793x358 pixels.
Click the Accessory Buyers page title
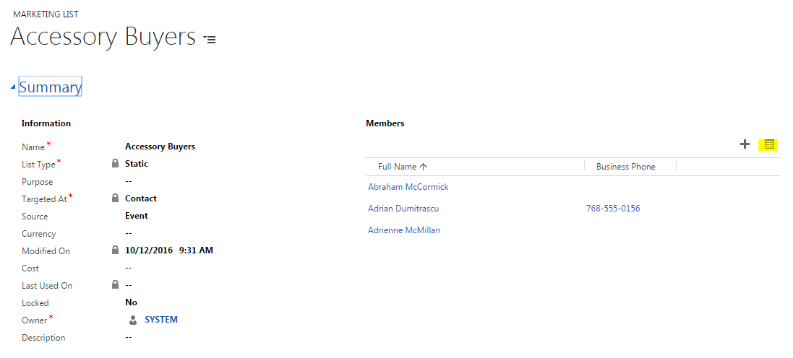pos(103,37)
